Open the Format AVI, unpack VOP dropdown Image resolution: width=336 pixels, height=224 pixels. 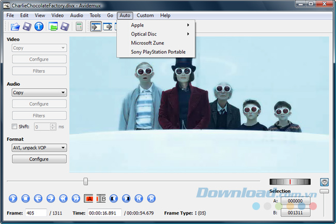point(39,148)
